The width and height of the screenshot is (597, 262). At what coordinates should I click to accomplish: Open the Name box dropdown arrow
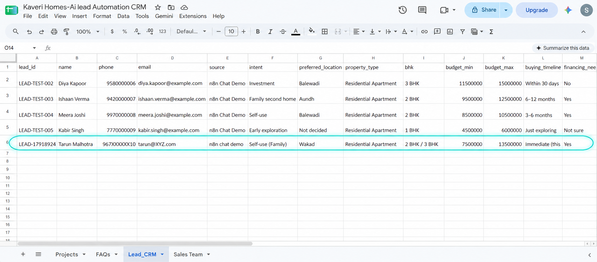(34, 48)
